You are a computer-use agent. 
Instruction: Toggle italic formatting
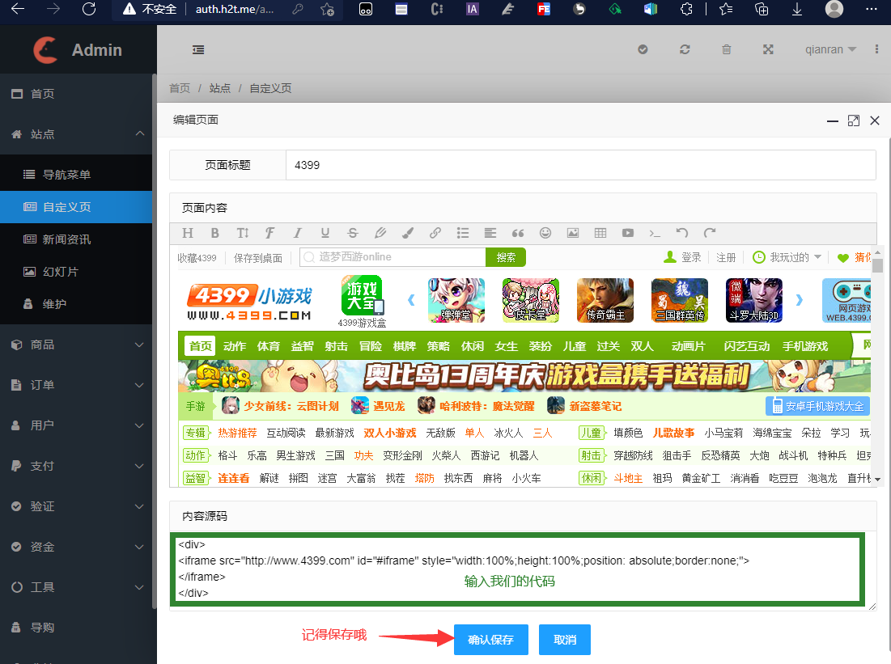coord(297,233)
